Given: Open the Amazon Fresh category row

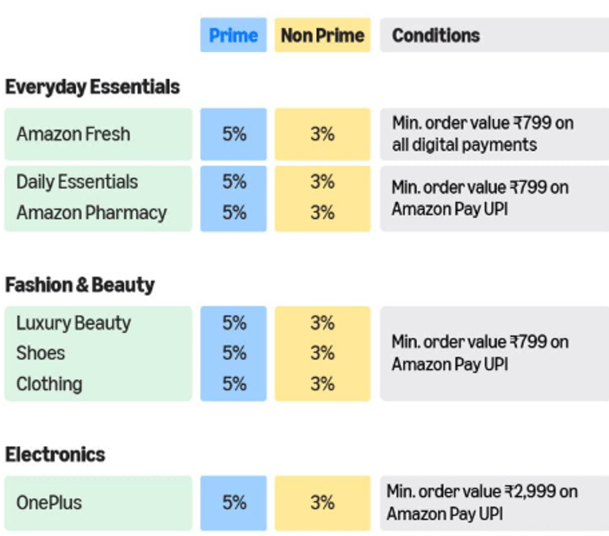Looking at the screenshot, I should 73,134.
